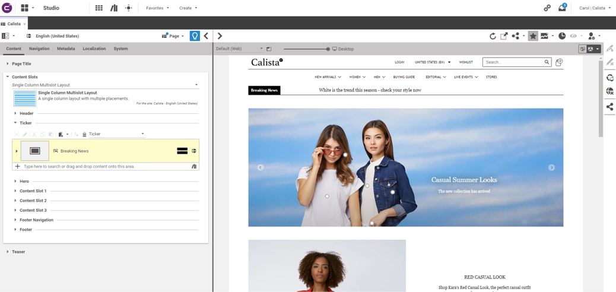Switch to the Navigation tab

pos(39,49)
